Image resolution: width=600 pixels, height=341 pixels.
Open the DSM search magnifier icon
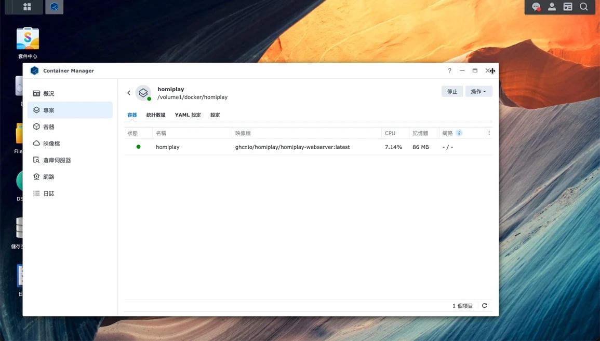tap(583, 7)
